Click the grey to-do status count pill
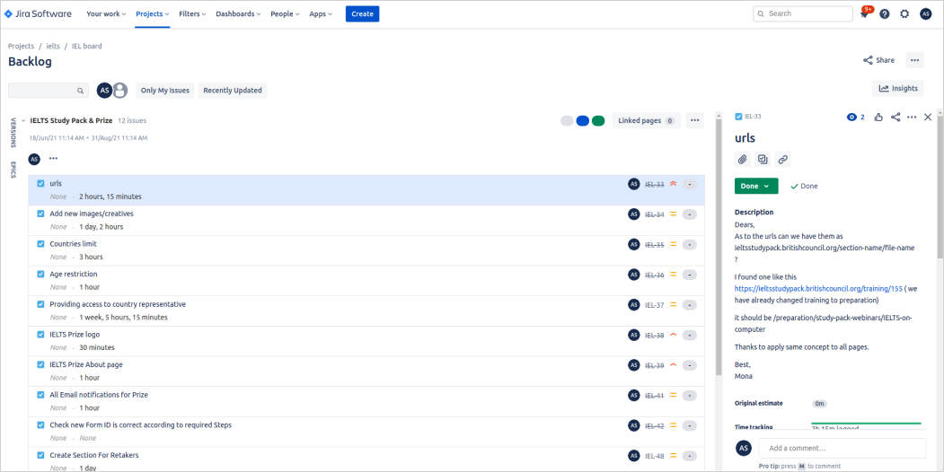Screen dimensions: 944x472 click(567, 121)
